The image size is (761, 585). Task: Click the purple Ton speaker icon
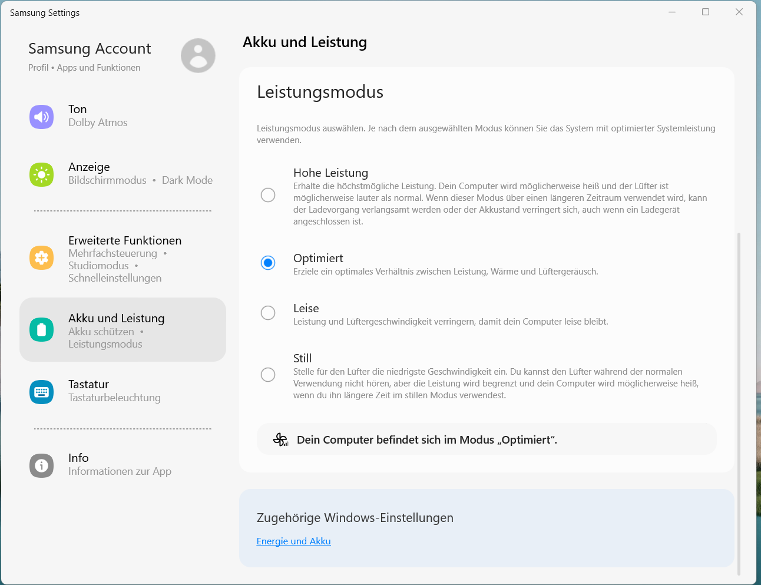click(x=42, y=117)
